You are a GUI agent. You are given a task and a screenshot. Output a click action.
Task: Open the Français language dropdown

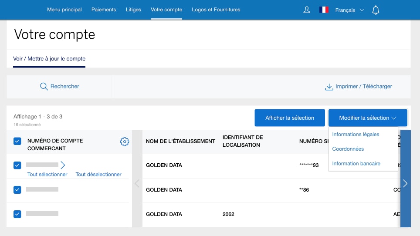pyautogui.click(x=349, y=10)
